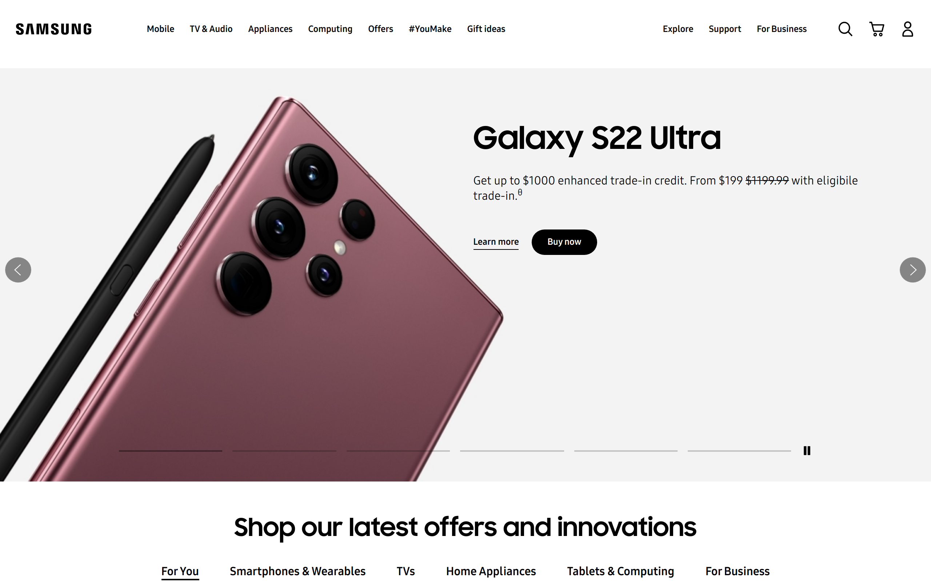Select the last carousel slide indicator
The width and height of the screenshot is (931, 581).
(x=739, y=451)
